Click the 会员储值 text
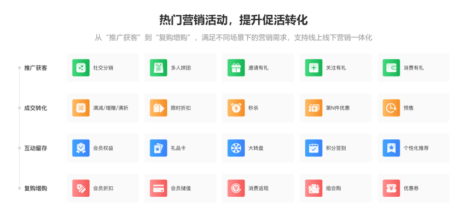Viewport: 453px width, 217px height. [181, 189]
